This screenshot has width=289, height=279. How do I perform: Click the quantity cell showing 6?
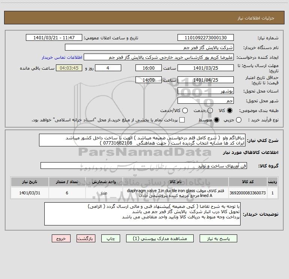pyautogui.click(x=67, y=193)
